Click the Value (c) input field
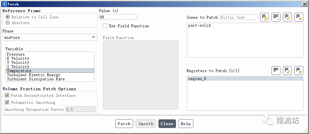This screenshot has width=309, height=134. (118, 17)
